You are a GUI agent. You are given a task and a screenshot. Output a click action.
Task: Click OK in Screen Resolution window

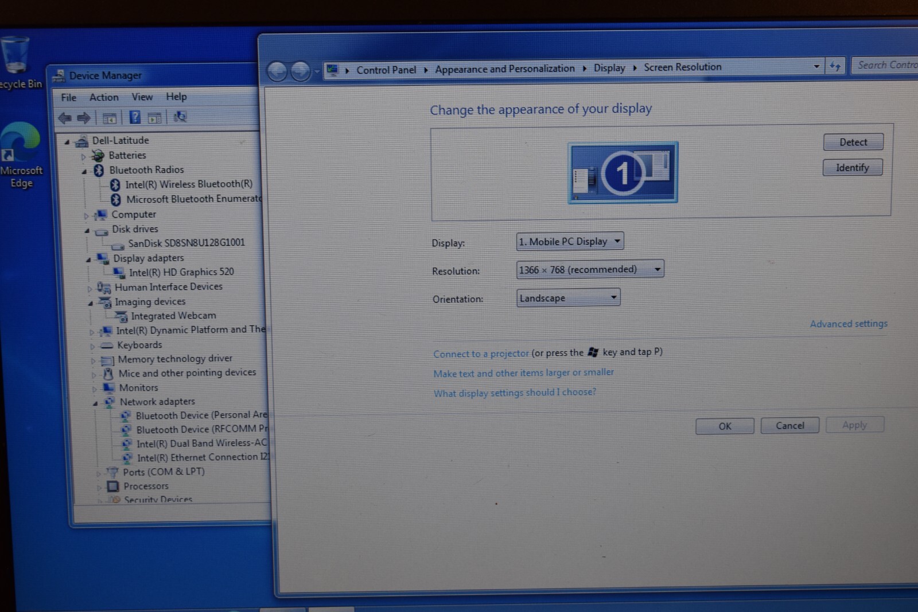click(x=725, y=426)
